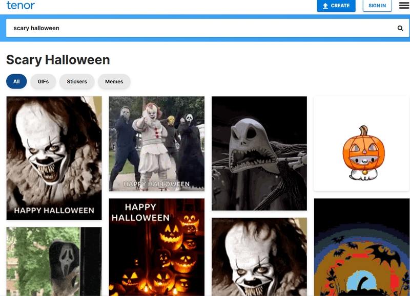Screen dimensions: 410x296
Task: Open the glowing jack-o-lanterns Happy Halloween GIF
Action: click(x=156, y=247)
